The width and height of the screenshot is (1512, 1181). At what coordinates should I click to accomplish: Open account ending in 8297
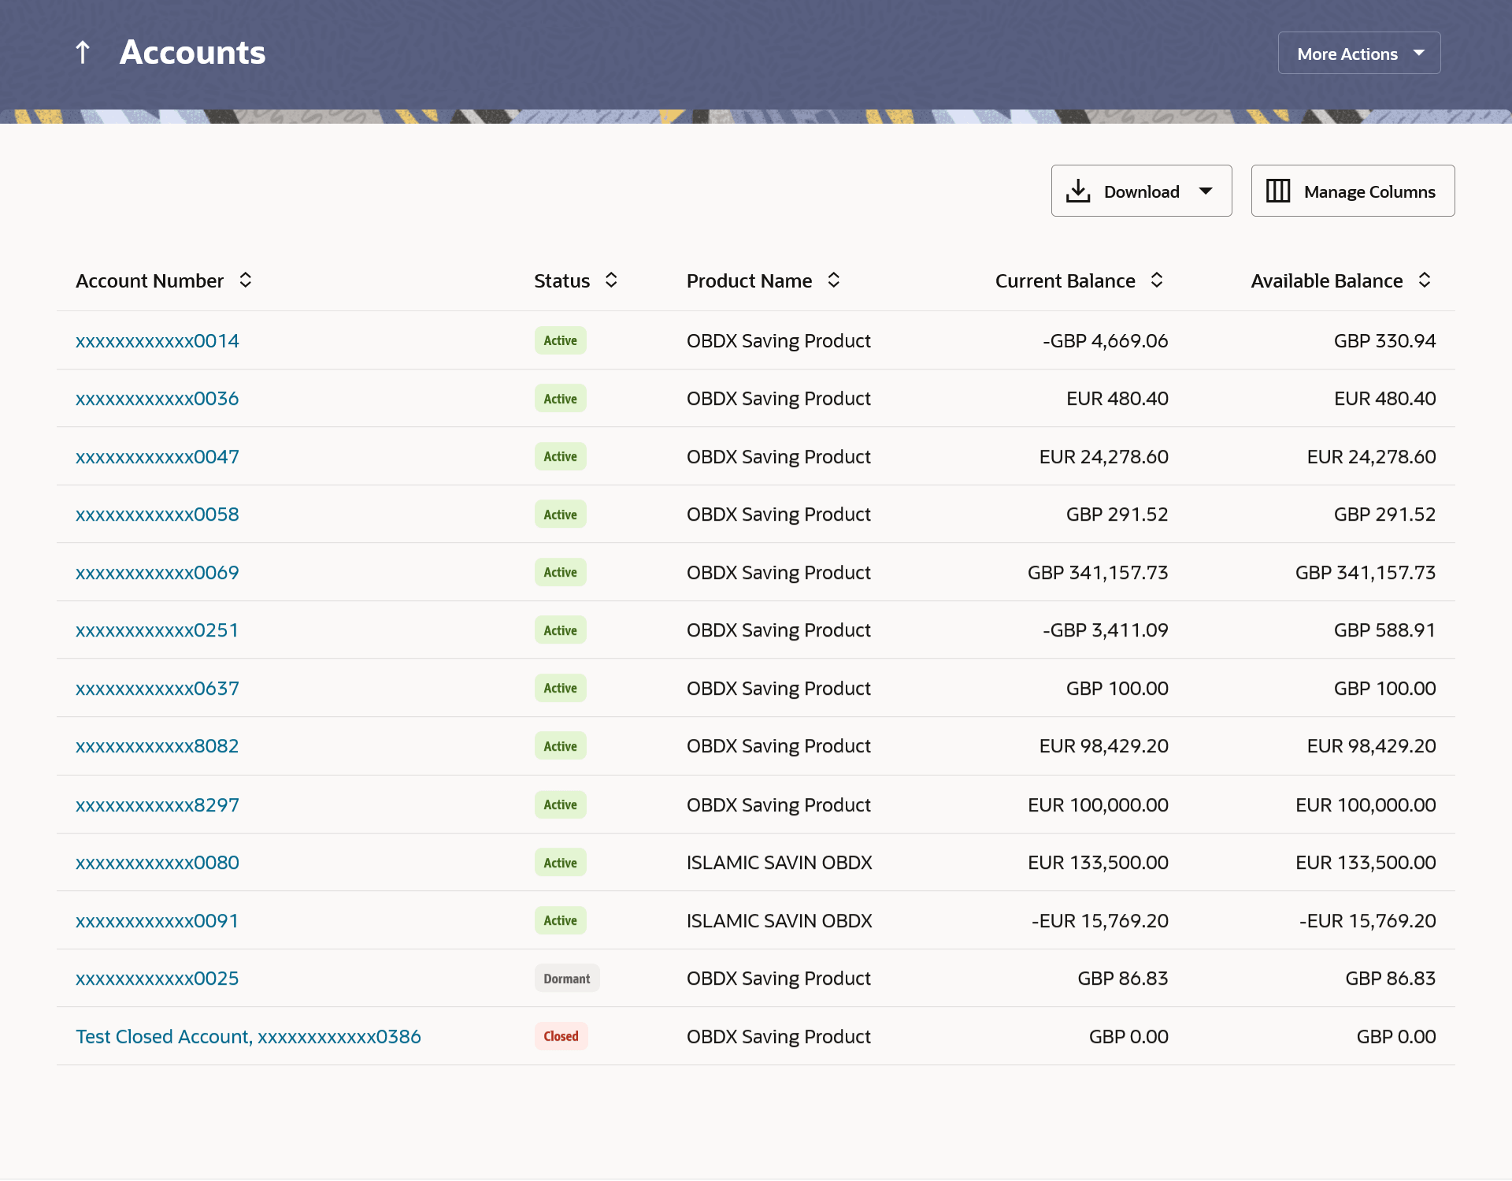(x=157, y=805)
